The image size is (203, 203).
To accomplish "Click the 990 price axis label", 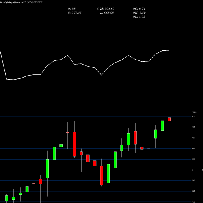I will (194, 117).
